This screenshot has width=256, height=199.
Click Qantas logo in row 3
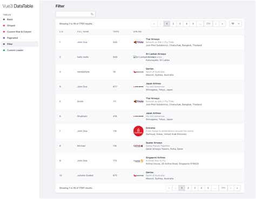[138, 72]
